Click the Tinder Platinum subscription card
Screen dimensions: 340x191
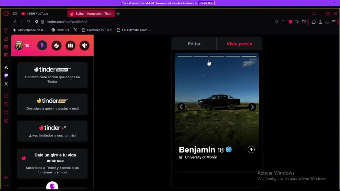(52, 75)
